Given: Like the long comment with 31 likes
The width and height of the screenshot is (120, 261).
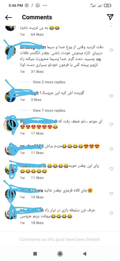Looking at the screenshot, I should (x=112, y=50).
